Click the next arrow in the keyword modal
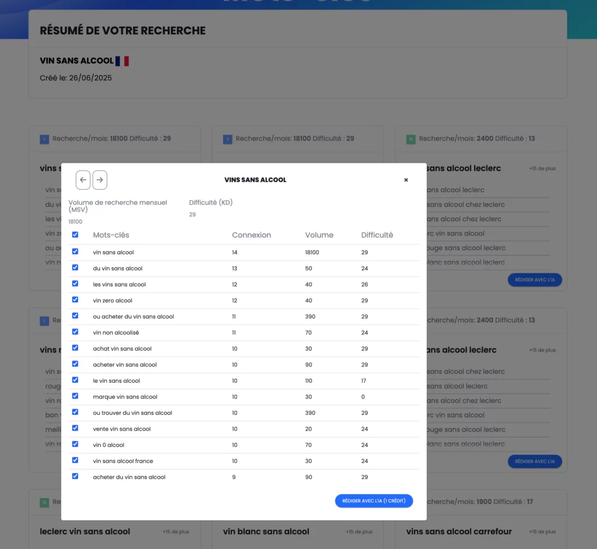Viewport: 597px width, 549px height. coord(100,180)
